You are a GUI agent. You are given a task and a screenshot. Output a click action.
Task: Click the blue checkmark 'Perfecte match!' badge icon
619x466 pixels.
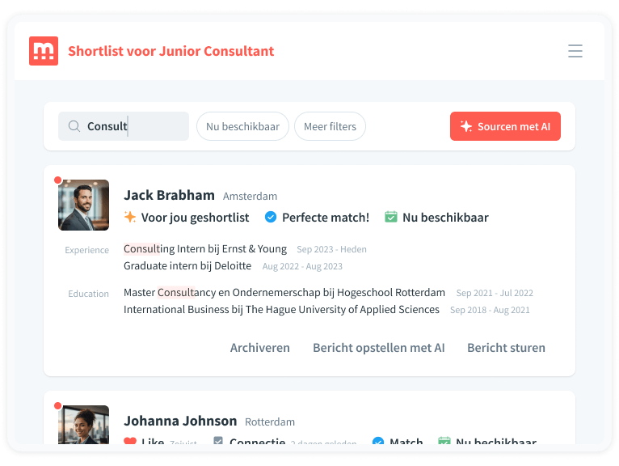[x=271, y=217]
